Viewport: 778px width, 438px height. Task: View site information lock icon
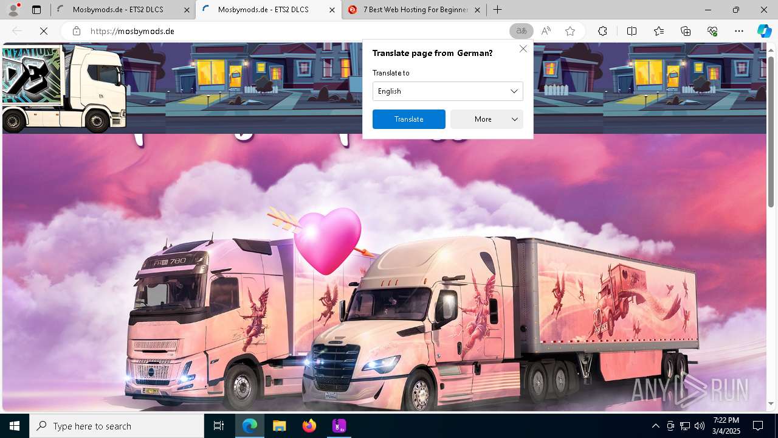[77, 31]
